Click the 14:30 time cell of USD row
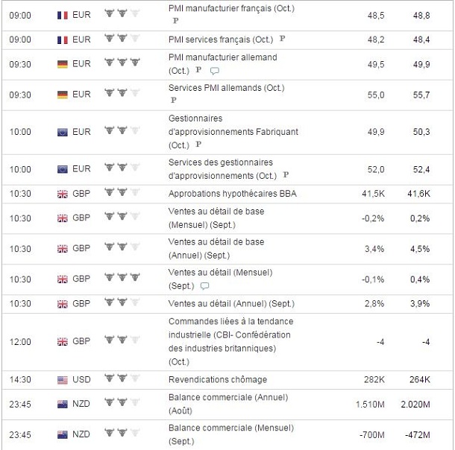The image size is (455, 450). tap(21, 379)
